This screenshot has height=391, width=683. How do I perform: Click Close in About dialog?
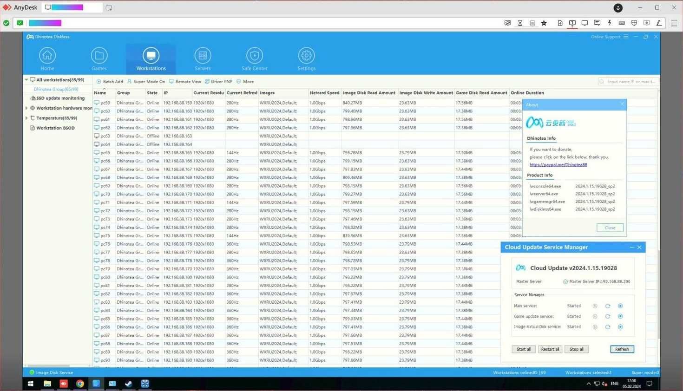point(610,228)
